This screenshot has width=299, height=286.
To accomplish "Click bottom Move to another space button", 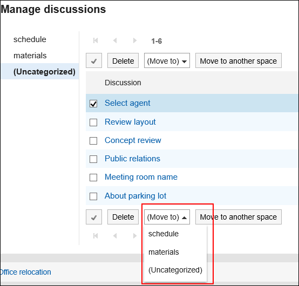I will pyautogui.click(x=239, y=217).
